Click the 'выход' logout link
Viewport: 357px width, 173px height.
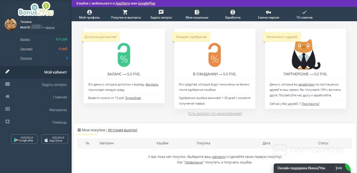(50, 27)
